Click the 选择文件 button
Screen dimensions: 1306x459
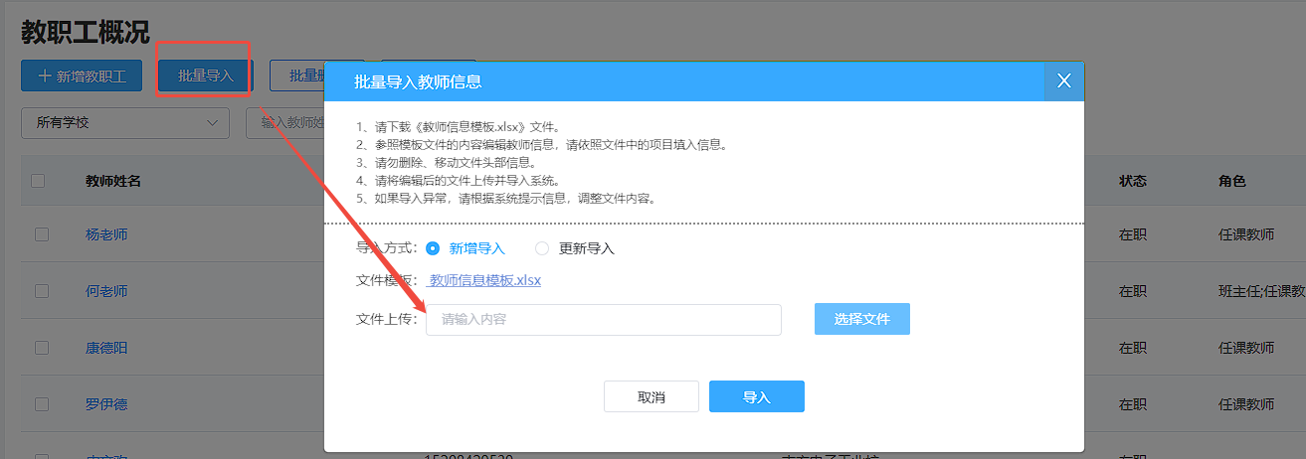click(x=861, y=319)
